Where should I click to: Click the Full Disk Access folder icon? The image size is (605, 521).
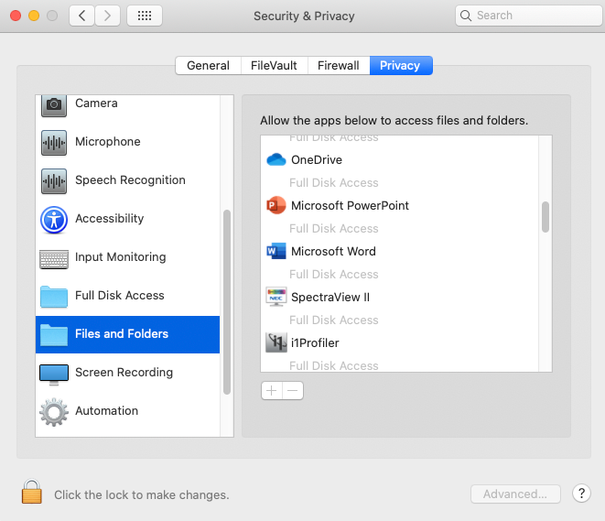tap(54, 297)
